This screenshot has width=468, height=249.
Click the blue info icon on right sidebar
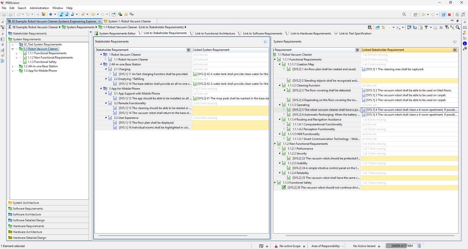pyautogui.click(x=465, y=43)
